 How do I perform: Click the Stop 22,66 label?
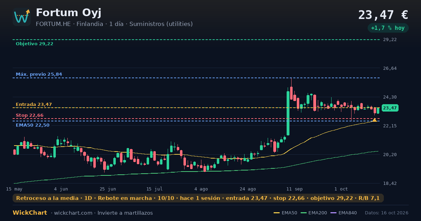click(29, 115)
